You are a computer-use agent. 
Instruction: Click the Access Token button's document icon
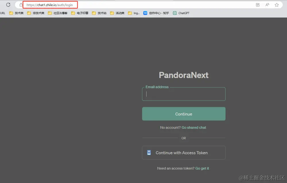149,153
